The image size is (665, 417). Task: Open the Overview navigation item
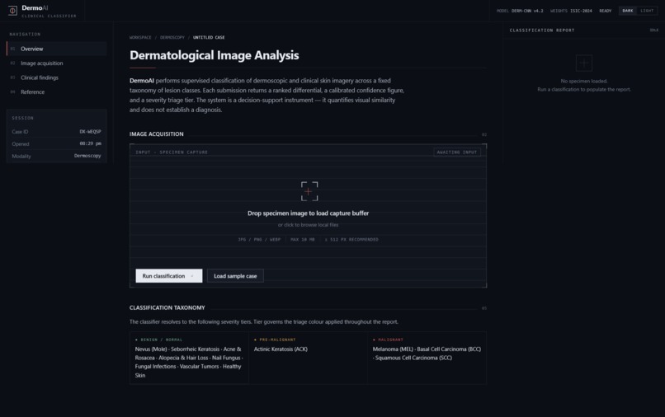(x=56, y=49)
